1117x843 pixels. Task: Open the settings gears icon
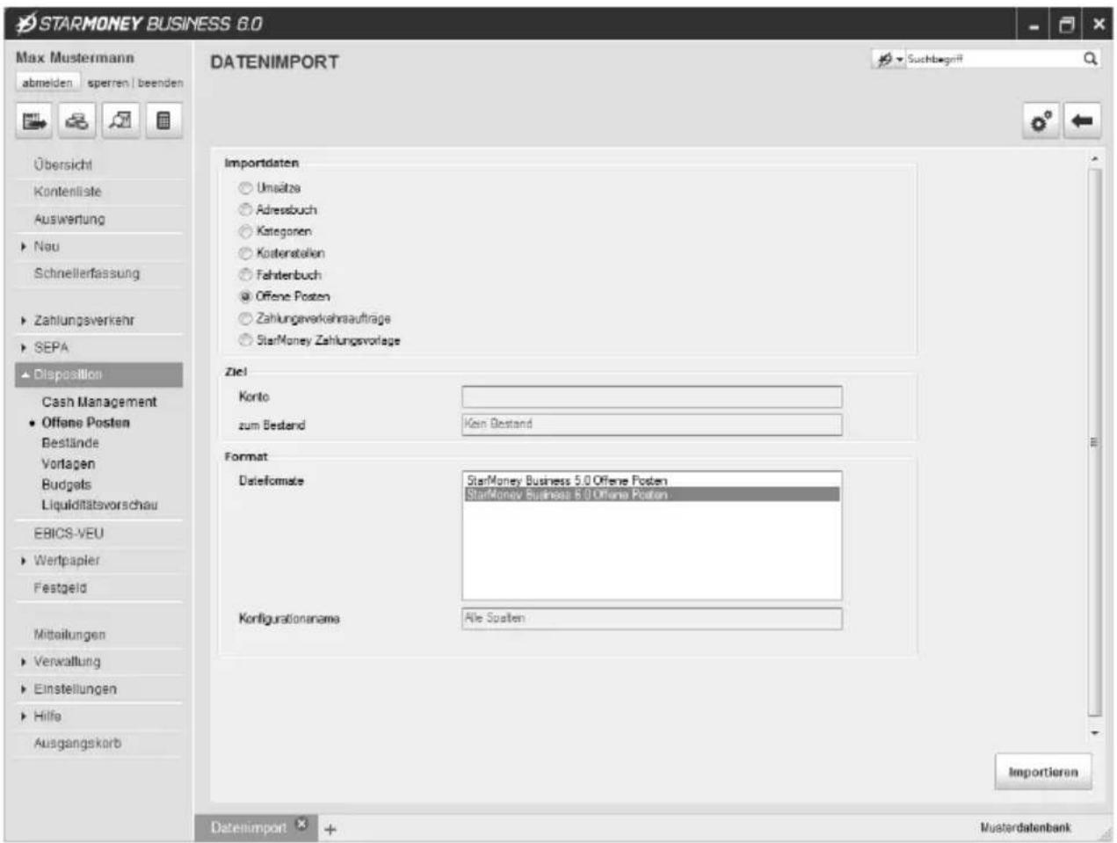click(x=1041, y=121)
